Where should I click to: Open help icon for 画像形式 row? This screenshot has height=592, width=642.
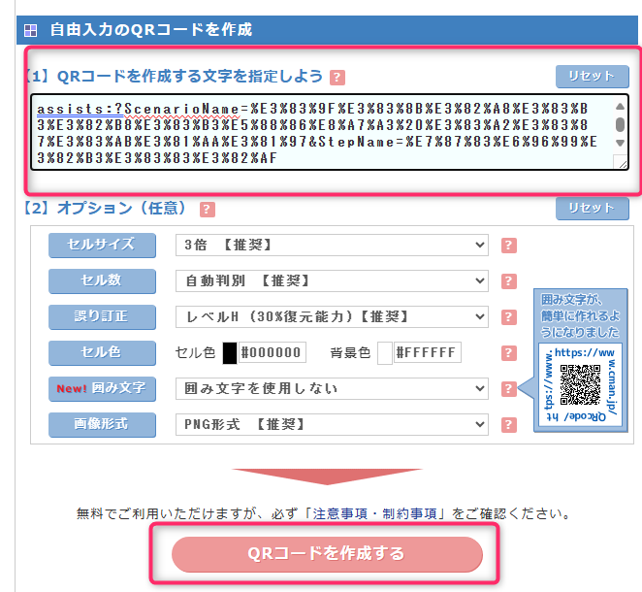pyautogui.click(x=508, y=424)
